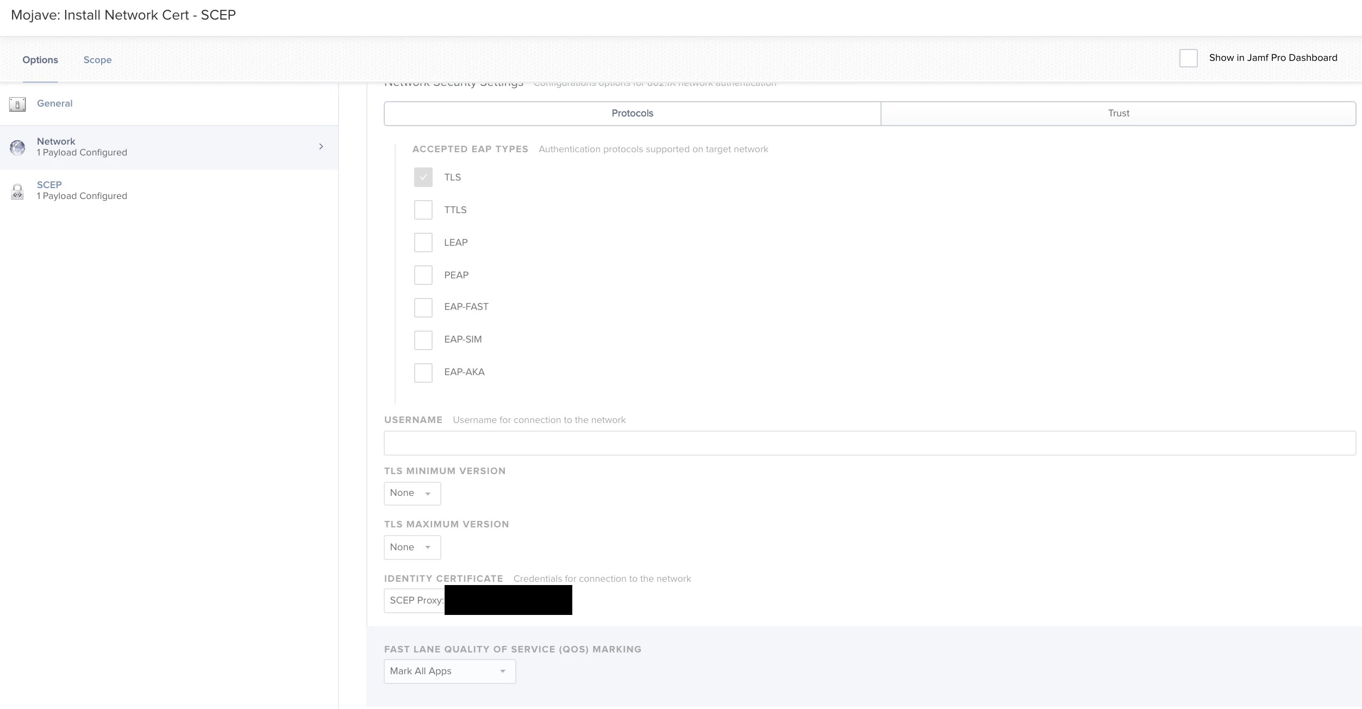1362x709 pixels.
Task: Open the General payload settings
Action: [x=54, y=104]
